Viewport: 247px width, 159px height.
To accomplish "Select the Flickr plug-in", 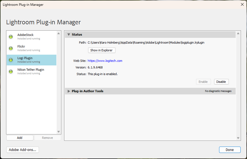I will [x=31, y=48].
